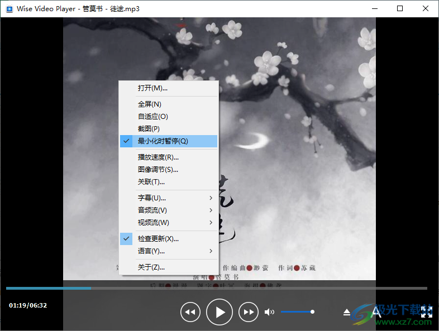Expand the 音频流(V) submenu
439x331 pixels.
pos(169,210)
